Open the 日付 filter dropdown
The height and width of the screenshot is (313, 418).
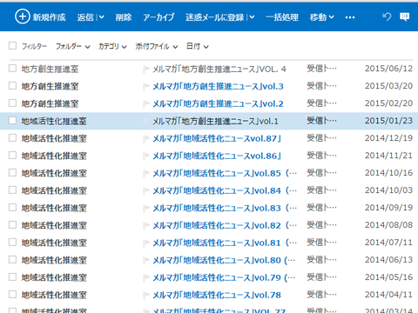[x=198, y=46]
